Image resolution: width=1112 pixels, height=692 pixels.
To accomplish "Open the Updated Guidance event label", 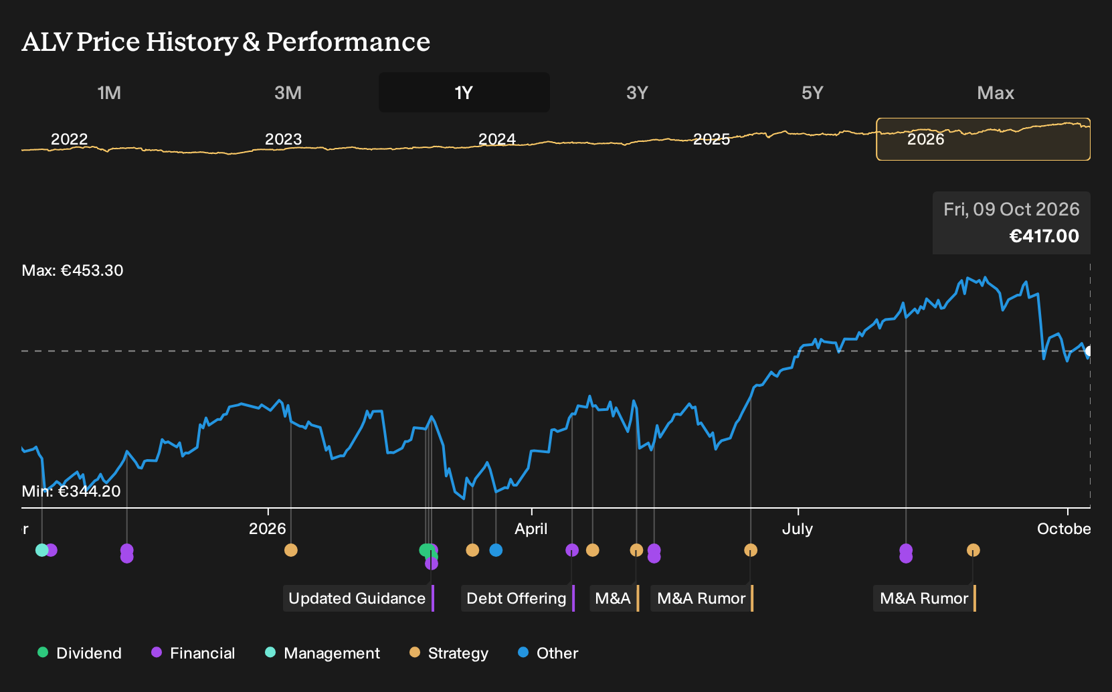I will point(359,598).
